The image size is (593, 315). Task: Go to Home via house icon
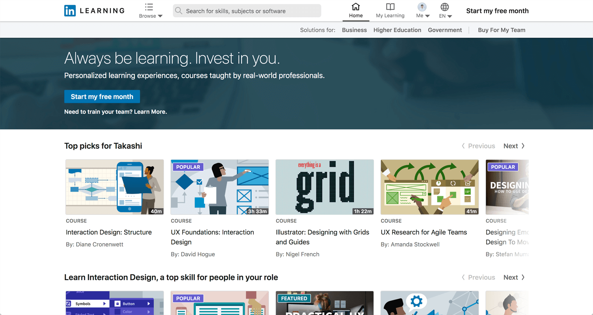(x=356, y=7)
